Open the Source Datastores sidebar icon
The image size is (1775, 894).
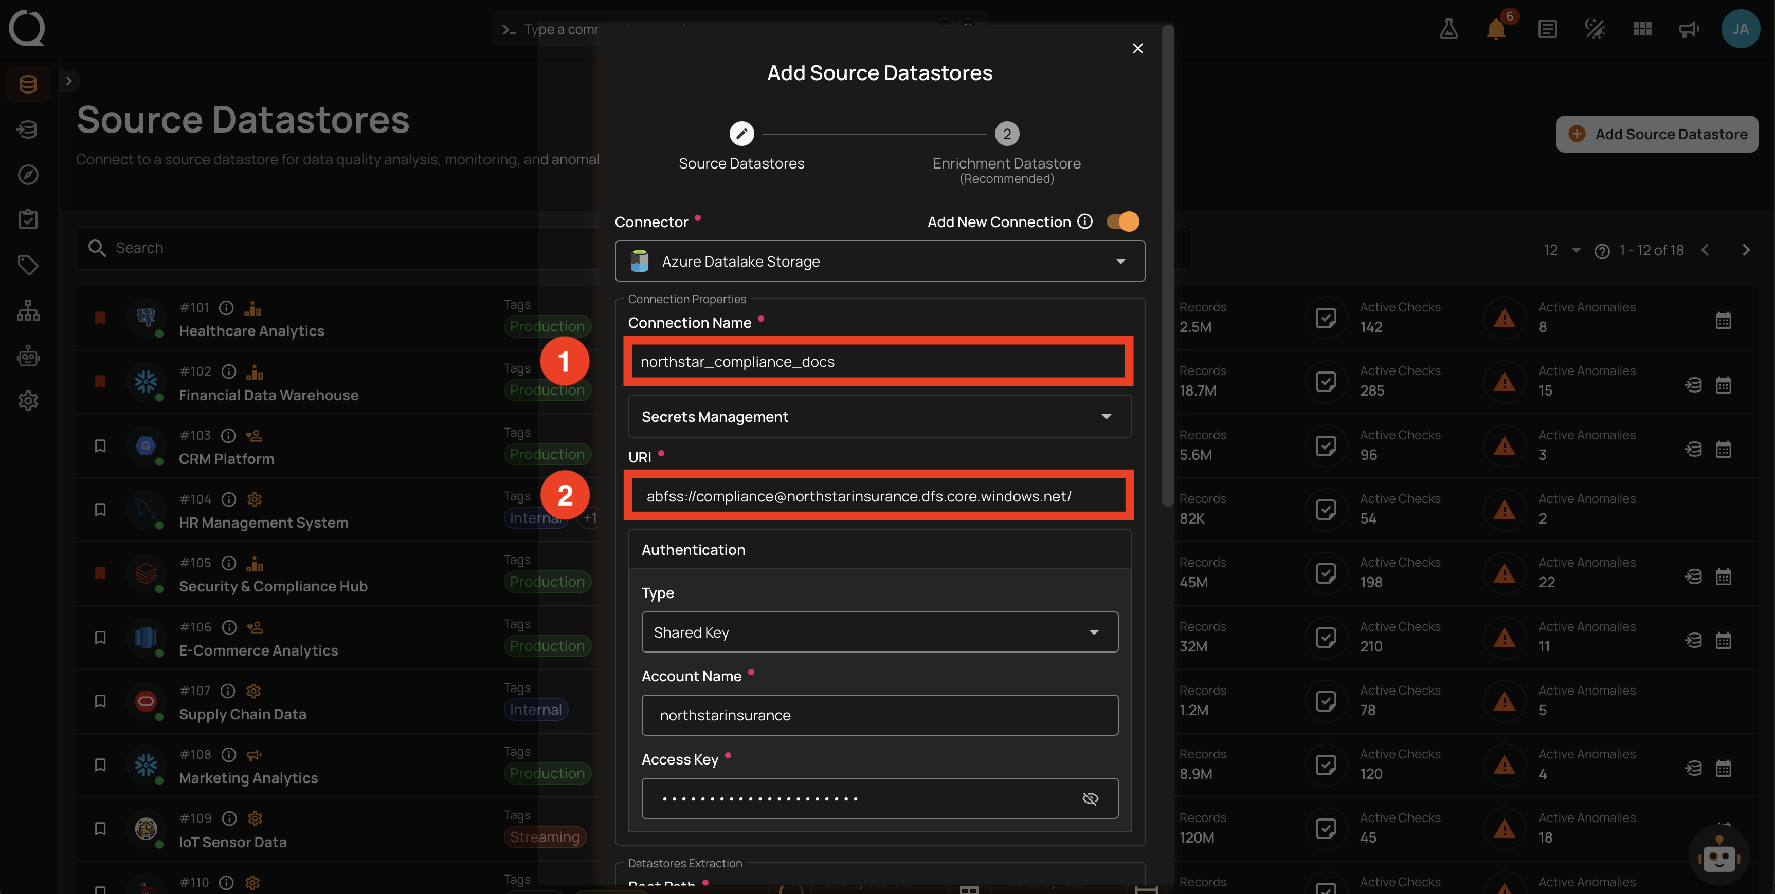tap(28, 84)
